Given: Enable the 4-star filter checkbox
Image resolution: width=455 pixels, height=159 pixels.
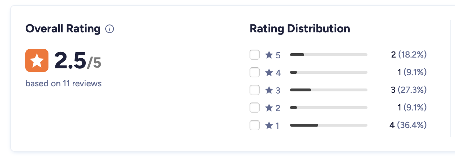Looking at the screenshot, I should pyautogui.click(x=255, y=73).
